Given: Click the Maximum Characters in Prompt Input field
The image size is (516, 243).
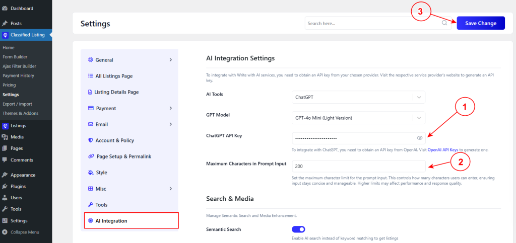Looking at the screenshot, I should (358, 166).
